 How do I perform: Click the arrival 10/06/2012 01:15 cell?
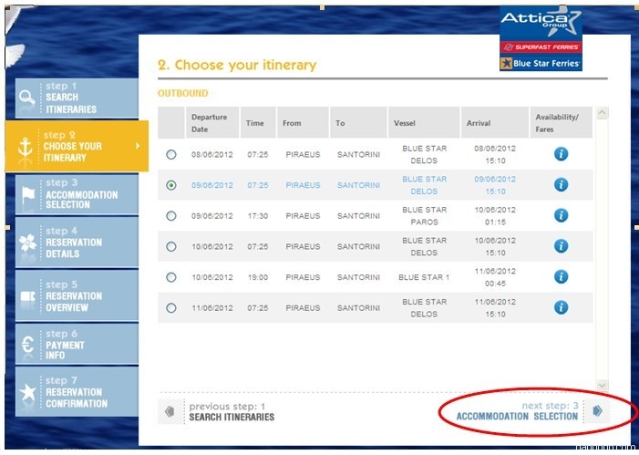(x=495, y=216)
